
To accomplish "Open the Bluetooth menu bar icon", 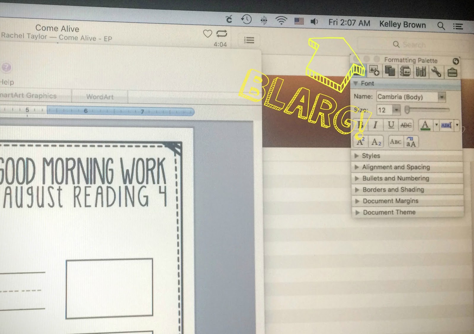I will click(x=264, y=20).
